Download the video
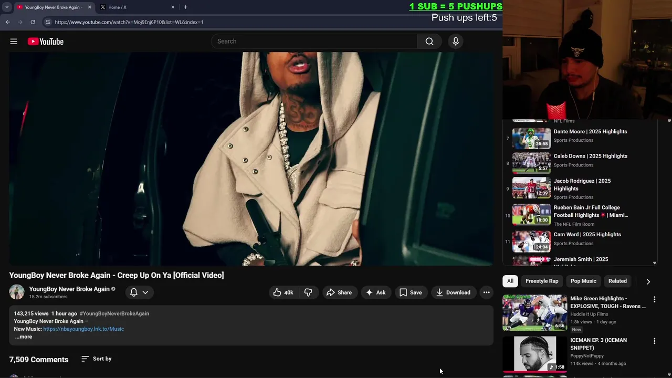Screen dimensions: 672x378 click(453, 292)
